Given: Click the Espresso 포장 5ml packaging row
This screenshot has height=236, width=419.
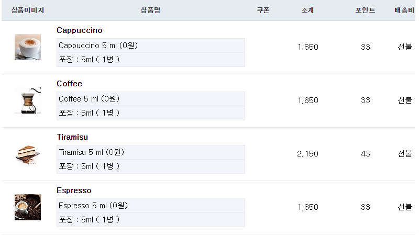Looking at the screenshot, I should [151, 220].
